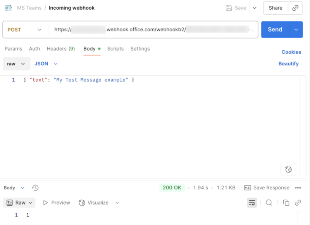
Task: Open the Scripts tab
Action: pyautogui.click(x=115, y=49)
